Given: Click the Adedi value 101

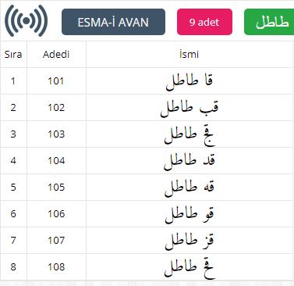Looking at the screenshot, I should pyautogui.click(x=56, y=81).
